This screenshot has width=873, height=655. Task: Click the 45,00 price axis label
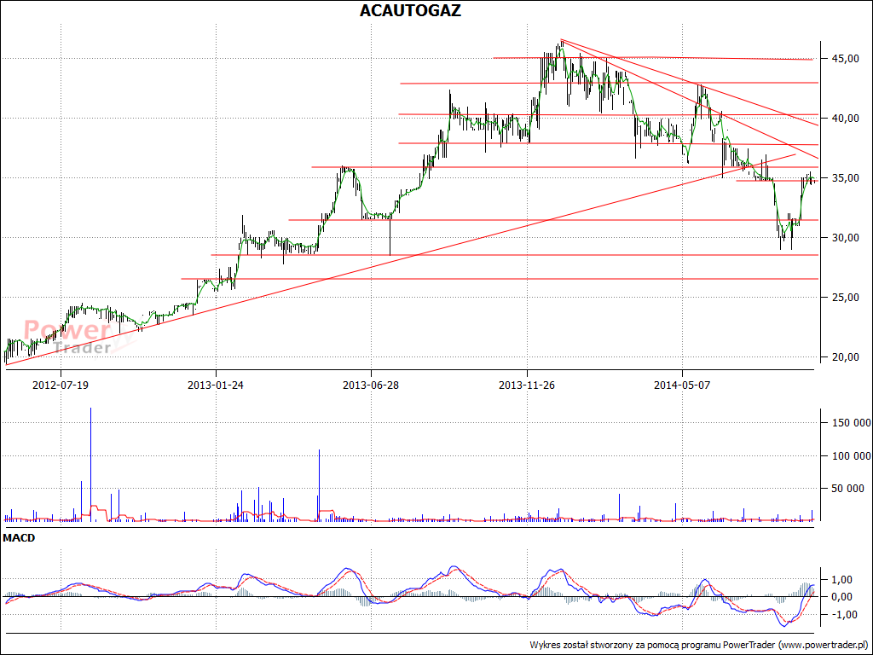pyautogui.click(x=844, y=59)
